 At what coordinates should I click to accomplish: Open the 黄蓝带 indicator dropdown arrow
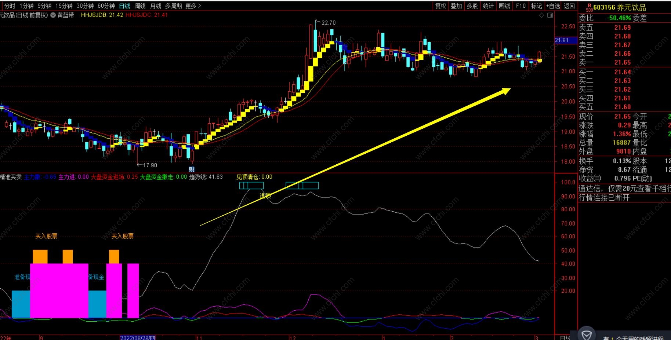tap(53, 15)
